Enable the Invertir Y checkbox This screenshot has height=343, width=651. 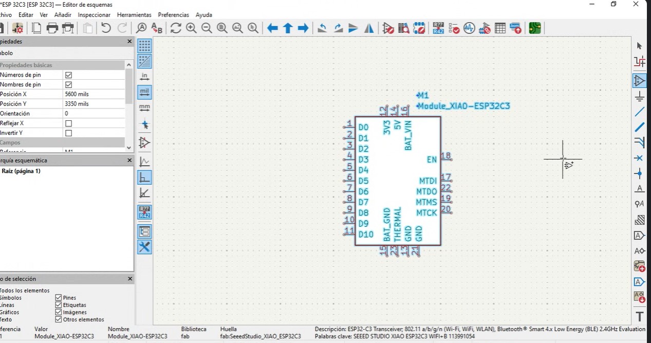(68, 133)
